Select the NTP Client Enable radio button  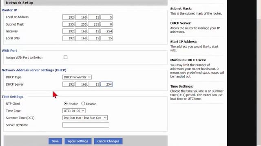[x=66, y=103]
